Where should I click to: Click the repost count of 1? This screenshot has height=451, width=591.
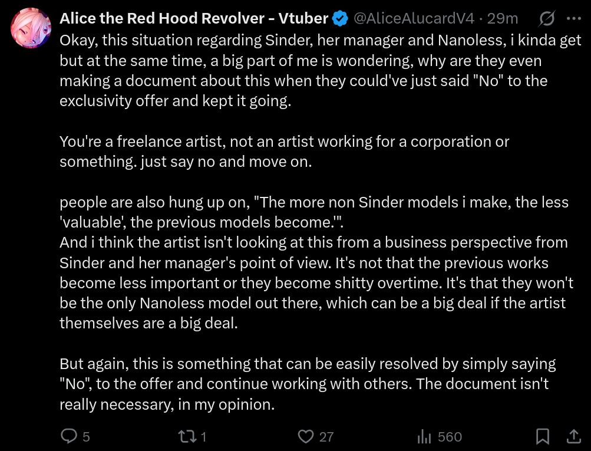(203, 437)
